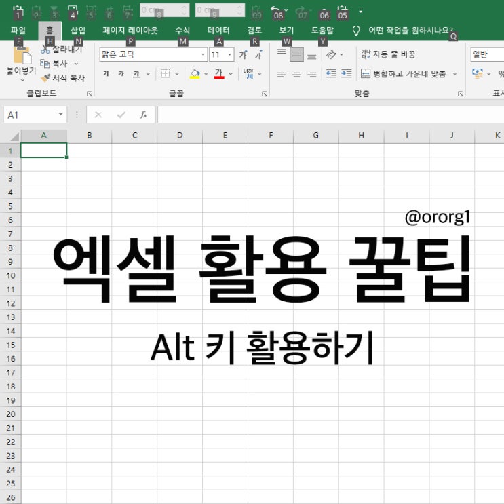The image size is (504, 504).
Task: Toggle underline formatting (밑줄 가)
Action: click(136, 74)
